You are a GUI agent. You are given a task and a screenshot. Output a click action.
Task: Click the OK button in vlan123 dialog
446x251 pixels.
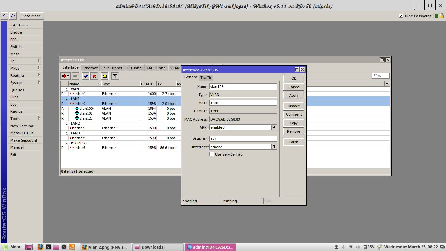coord(294,78)
